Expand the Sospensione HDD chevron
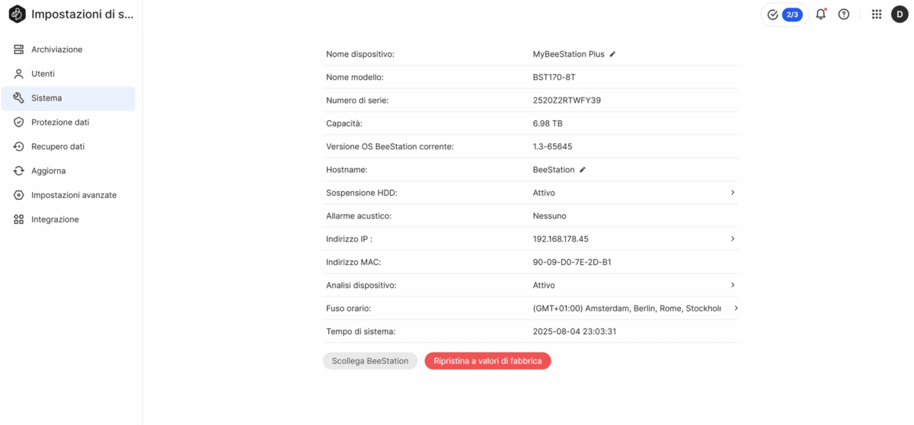This screenshot has height=425, width=914. coord(733,193)
